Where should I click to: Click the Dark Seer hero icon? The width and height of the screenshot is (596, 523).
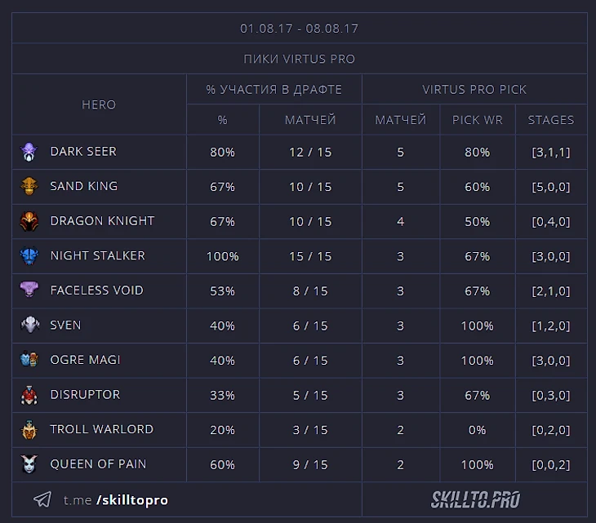coord(29,152)
